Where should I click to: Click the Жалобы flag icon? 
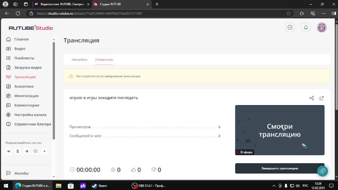[8, 173]
